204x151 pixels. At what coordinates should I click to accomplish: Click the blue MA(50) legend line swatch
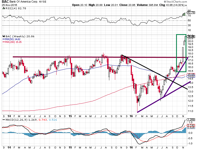click(x=4, y=39)
